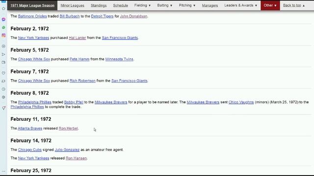This screenshot has height=176, width=314.
Task: Open the three-dot sidebar setup menu
Action: 3,171
